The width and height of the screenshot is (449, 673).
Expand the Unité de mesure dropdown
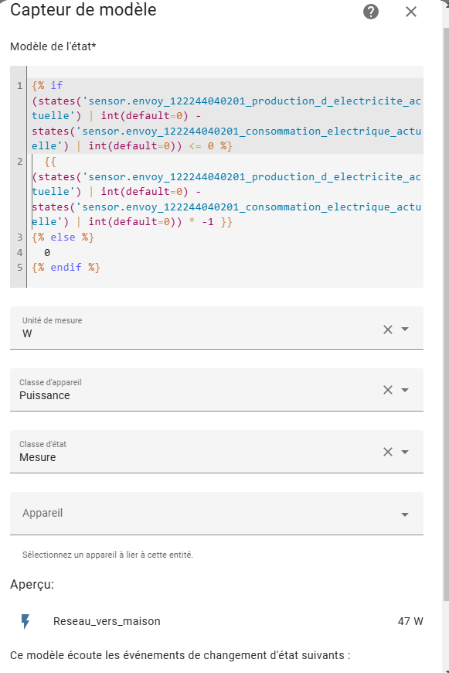405,330
